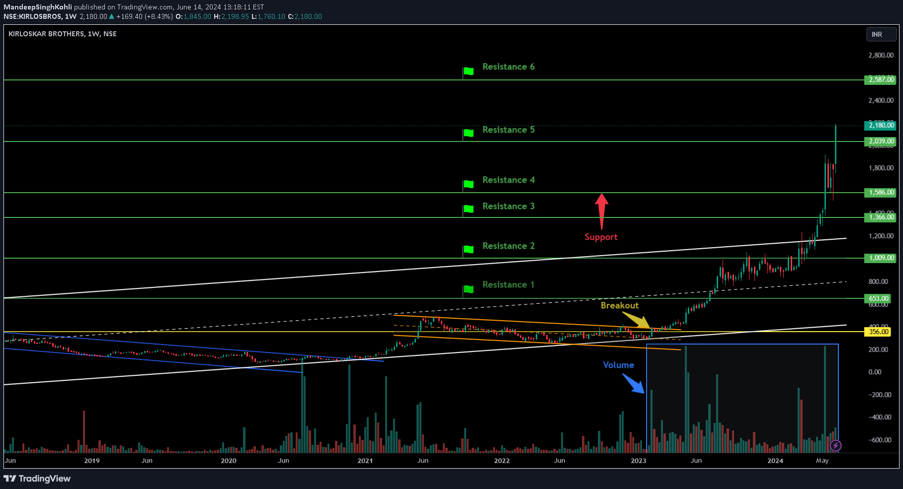The height and width of the screenshot is (489, 903).
Task: Click the 2024 label on time axis
Action: coord(775,461)
